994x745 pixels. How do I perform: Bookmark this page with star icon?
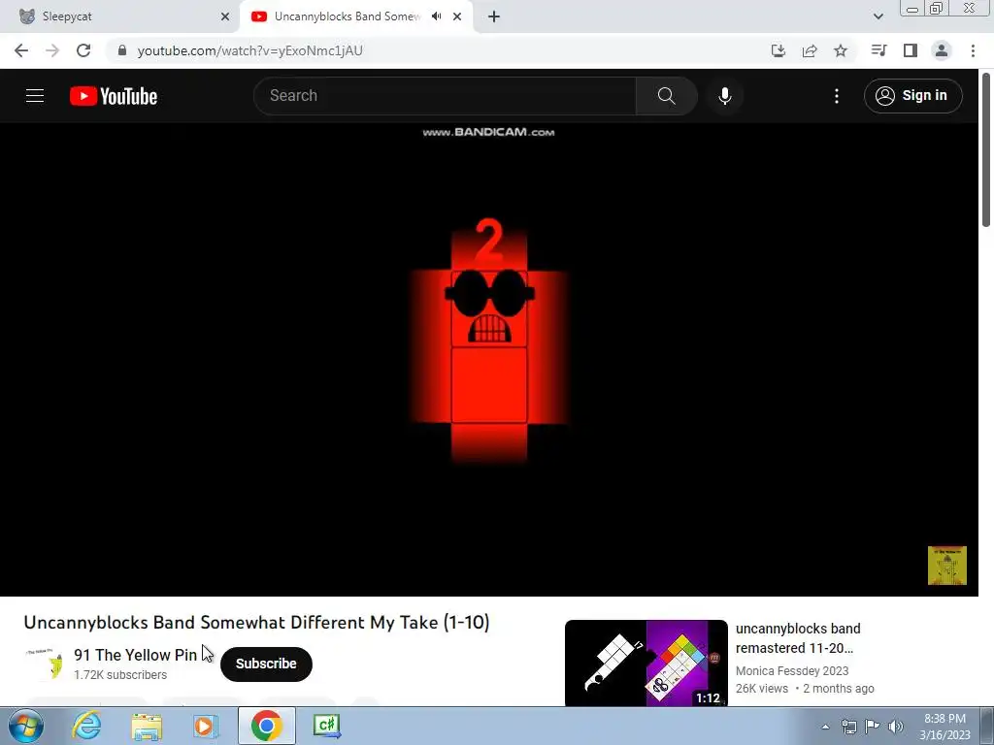[841, 50]
